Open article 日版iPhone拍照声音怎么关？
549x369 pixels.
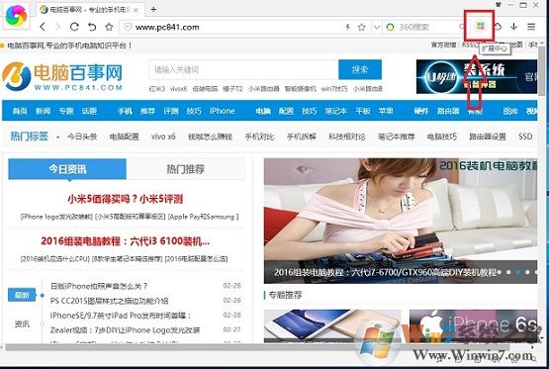(x=99, y=286)
